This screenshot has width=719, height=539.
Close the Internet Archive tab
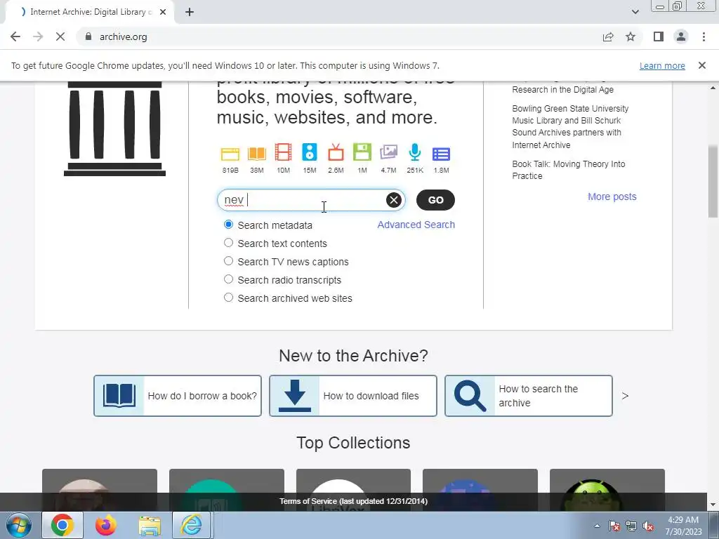click(x=163, y=12)
